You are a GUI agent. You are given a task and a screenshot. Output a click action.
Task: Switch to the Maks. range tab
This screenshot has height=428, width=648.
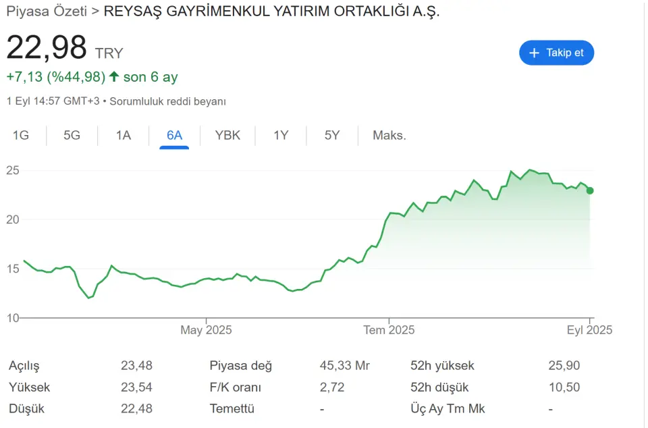(389, 135)
